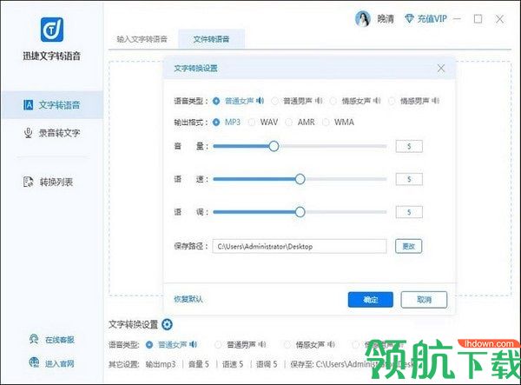
Task: Click the 保存路径 path field
Action: [x=300, y=246]
